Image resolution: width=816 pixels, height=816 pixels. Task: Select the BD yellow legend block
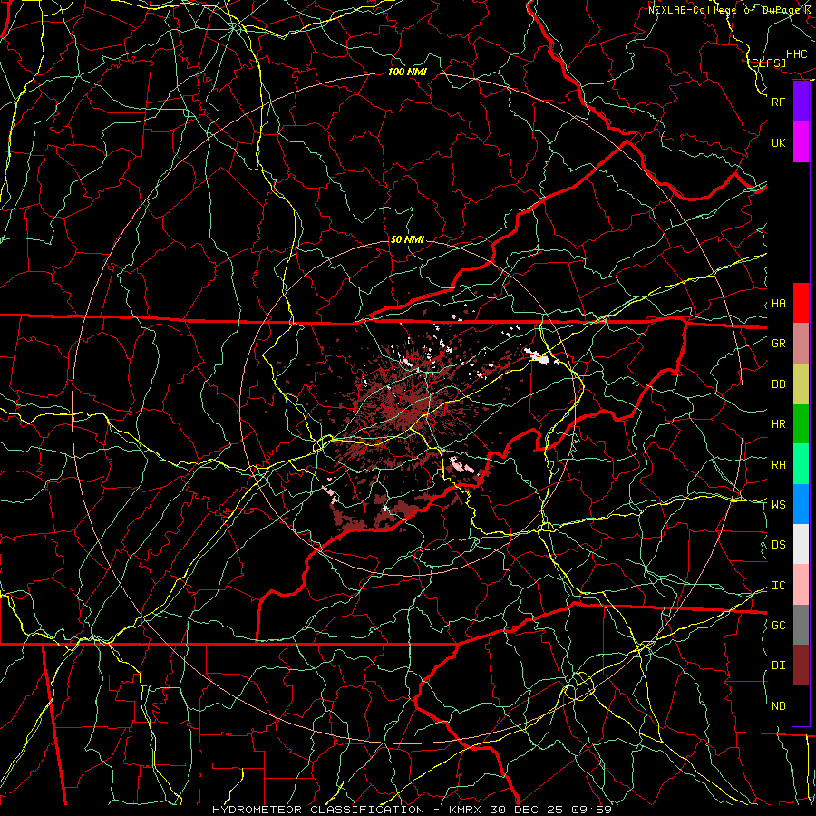pyautogui.click(x=801, y=384)
